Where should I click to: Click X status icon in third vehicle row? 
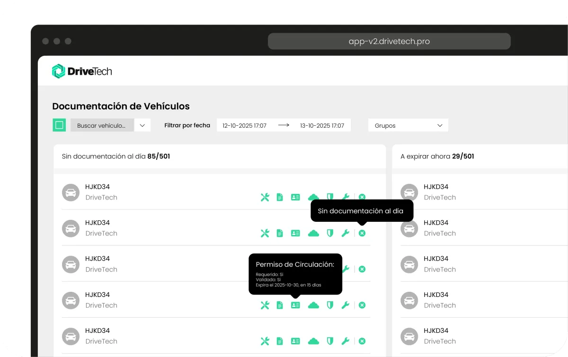(362, 269)
